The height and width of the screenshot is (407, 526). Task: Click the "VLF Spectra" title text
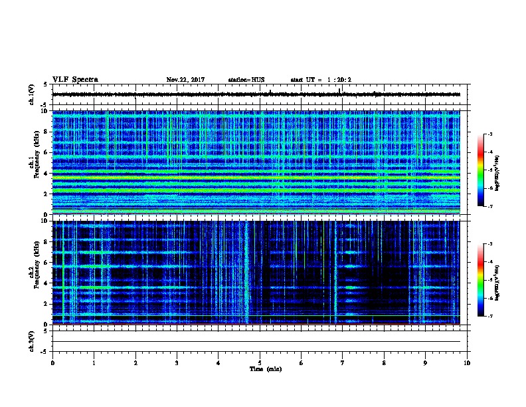pos(75,80)
